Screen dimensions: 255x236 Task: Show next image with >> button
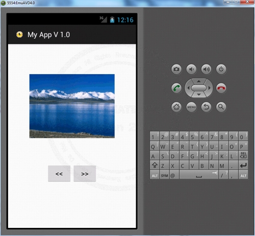pos(85,174)
